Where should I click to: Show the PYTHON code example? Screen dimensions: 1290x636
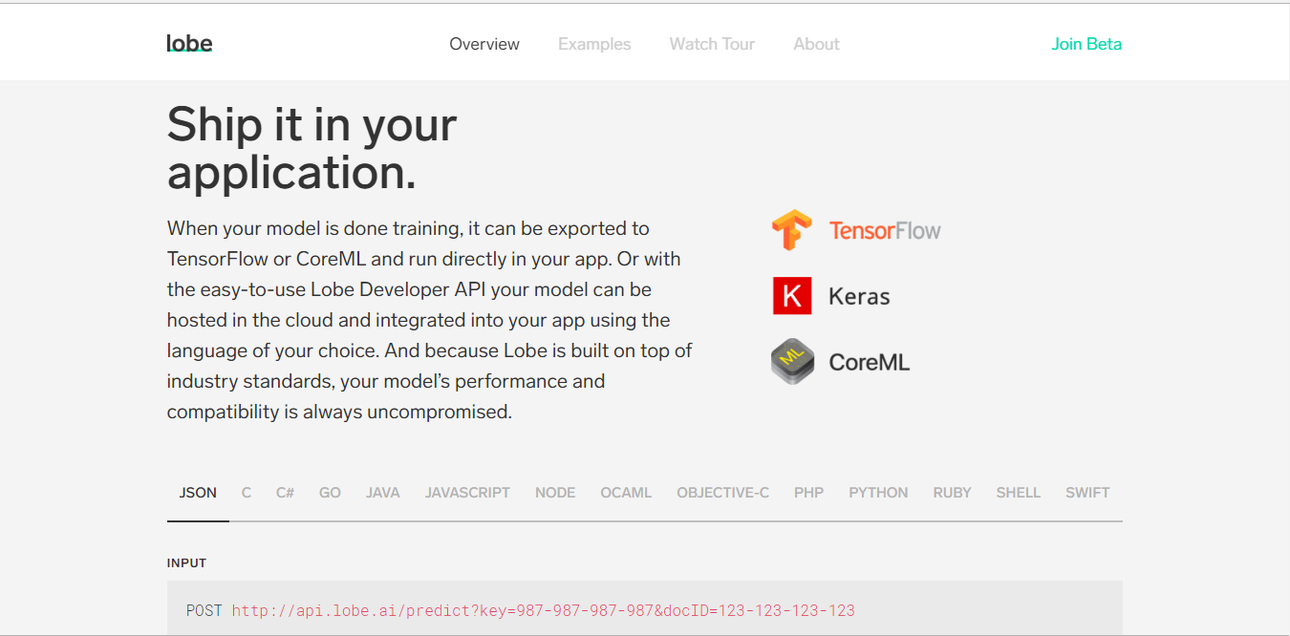tap(878, 493)
